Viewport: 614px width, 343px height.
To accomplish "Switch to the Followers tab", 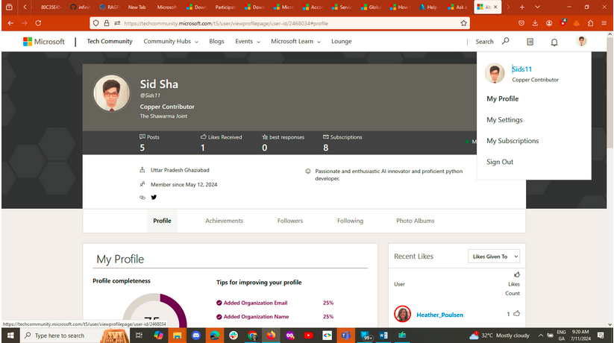I will 289,221.
